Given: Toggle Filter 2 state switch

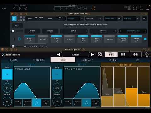Looking at the screenshot, I should click(57, 74).
